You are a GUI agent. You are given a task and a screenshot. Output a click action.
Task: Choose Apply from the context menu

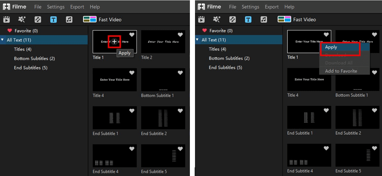(x=331, y=47)
